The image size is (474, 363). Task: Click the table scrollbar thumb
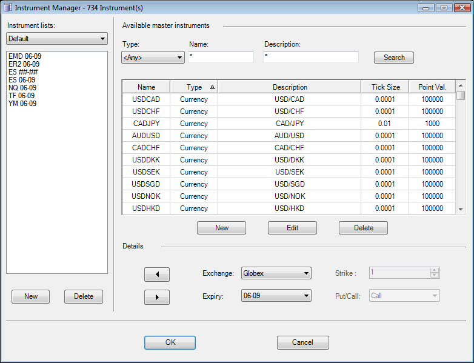point(461,96)
